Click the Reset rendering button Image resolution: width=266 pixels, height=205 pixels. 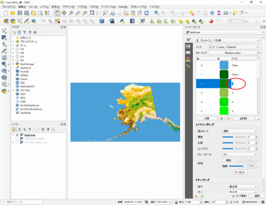(x=240, y=172)
